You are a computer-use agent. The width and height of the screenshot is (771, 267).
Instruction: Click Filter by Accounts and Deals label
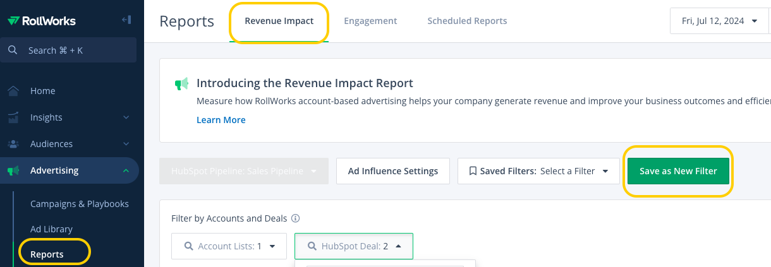pyautogui.click(x=229, y=218)
